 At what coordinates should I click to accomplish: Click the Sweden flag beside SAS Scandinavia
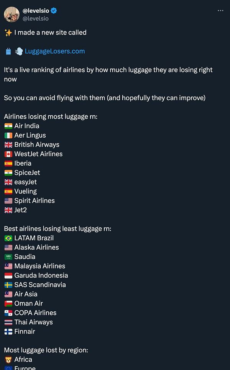[x=8, y=285]
